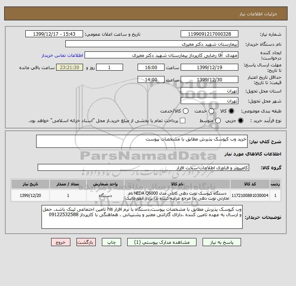Image resolution: width=296 pixels, height=286 pixels.
Task: Click the NEDA Q6000 product name cell
Action: tap(177, 195)
